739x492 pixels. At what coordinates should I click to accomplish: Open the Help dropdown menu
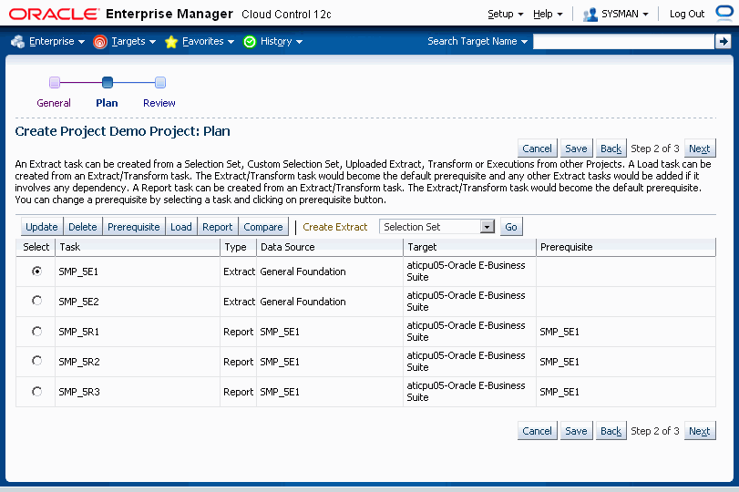pos(548,15)
